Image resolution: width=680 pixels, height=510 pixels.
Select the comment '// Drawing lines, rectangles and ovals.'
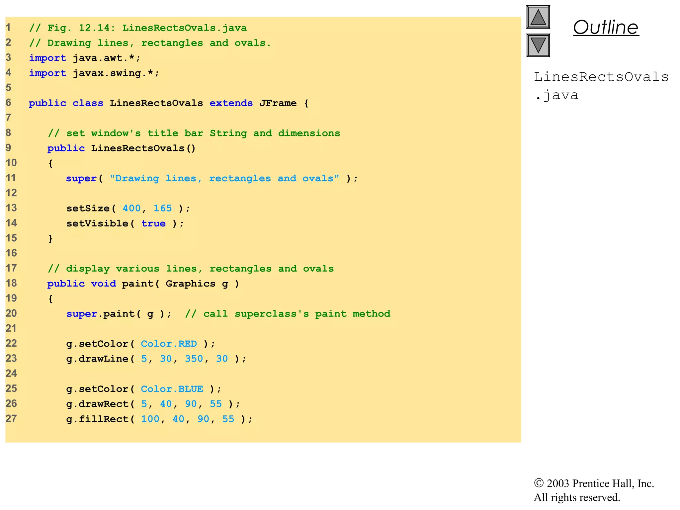[x=150, y=43]
